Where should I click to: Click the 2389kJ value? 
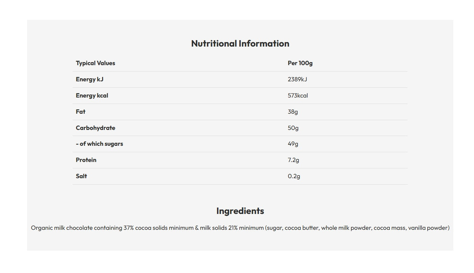pyautogui.click(x=298, y=79)
